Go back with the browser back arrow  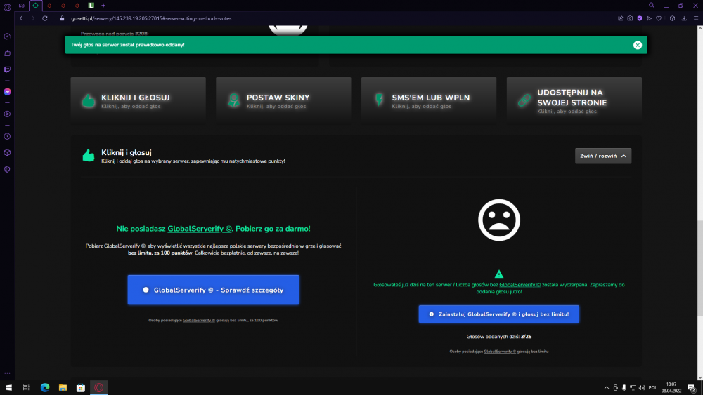tap(21, 18)
